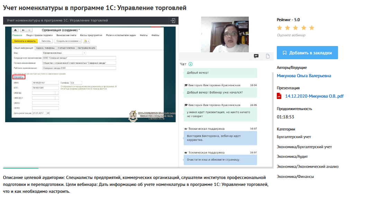This screenshot has height=198, width=383.
Task: Switch to the Адреса, телефоны tab
Action: [45, 48]
